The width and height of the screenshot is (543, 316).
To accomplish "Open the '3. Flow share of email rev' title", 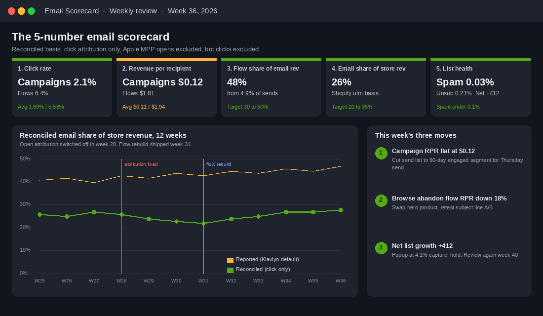I will [x=263, y=69].
